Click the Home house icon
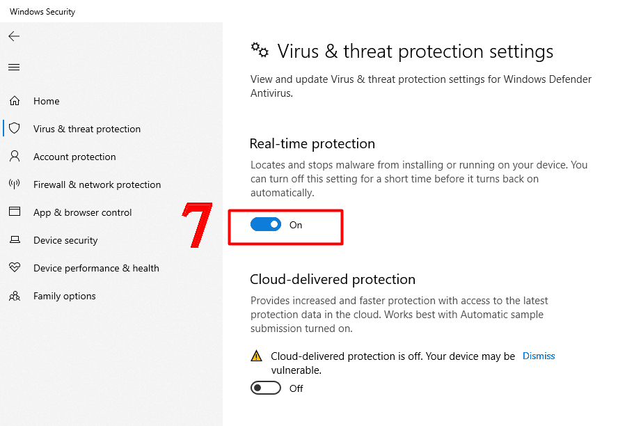 (15, 101)
